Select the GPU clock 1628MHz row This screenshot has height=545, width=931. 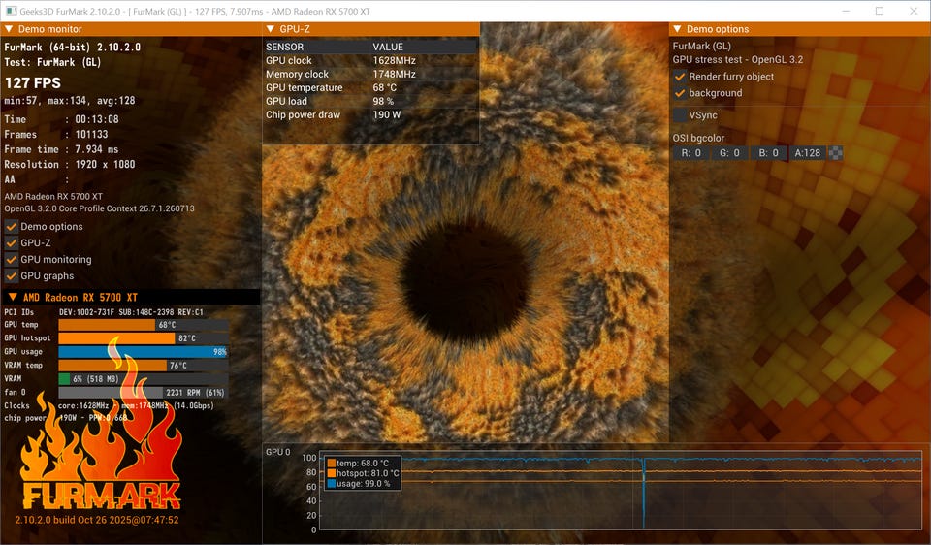tap(371, 60)
